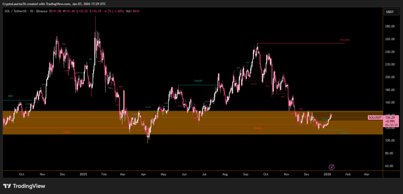This screenshot has height=194, width=403.
Task: Select the Vol 1.84M volume readout
Action: click(126, 12)
